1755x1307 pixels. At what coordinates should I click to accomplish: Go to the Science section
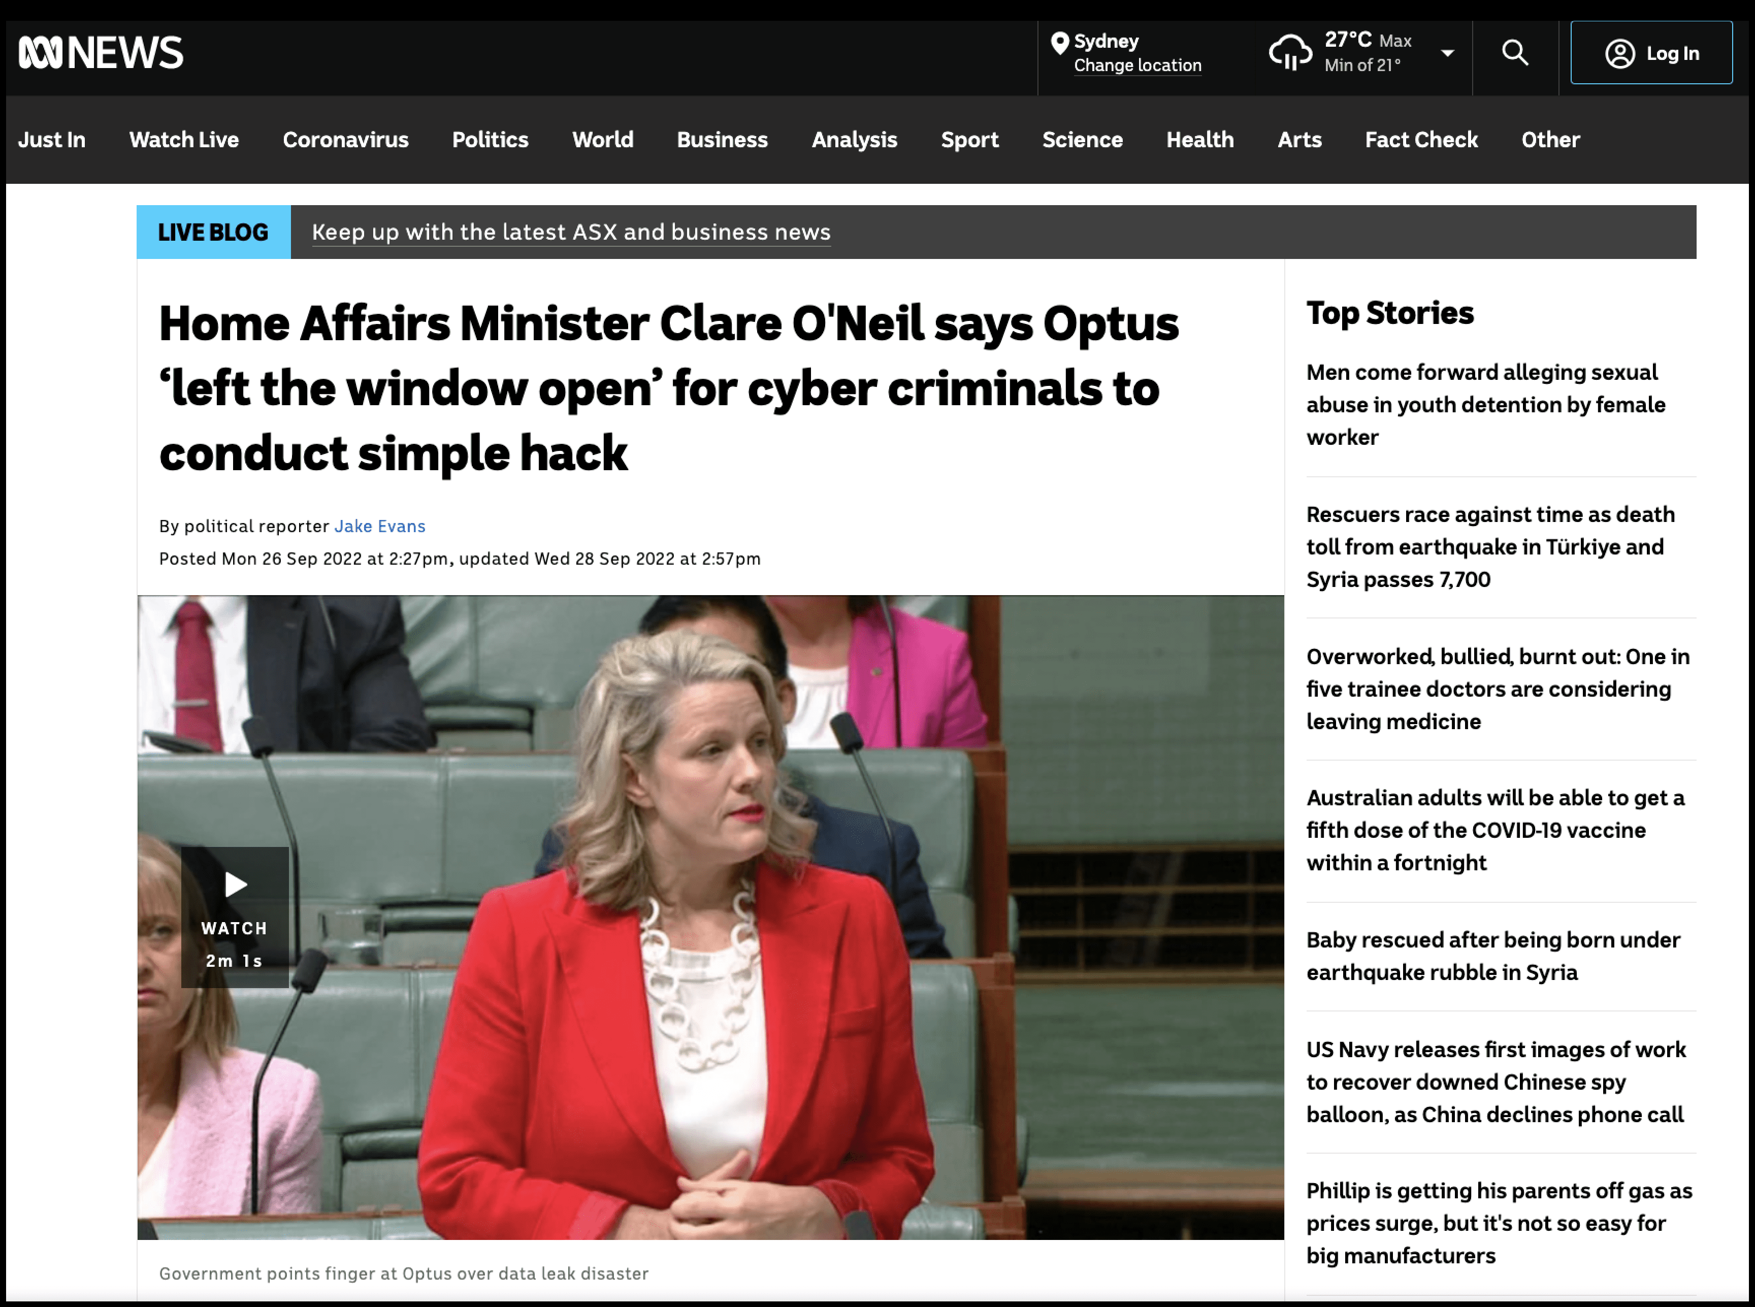(1082, 140)
